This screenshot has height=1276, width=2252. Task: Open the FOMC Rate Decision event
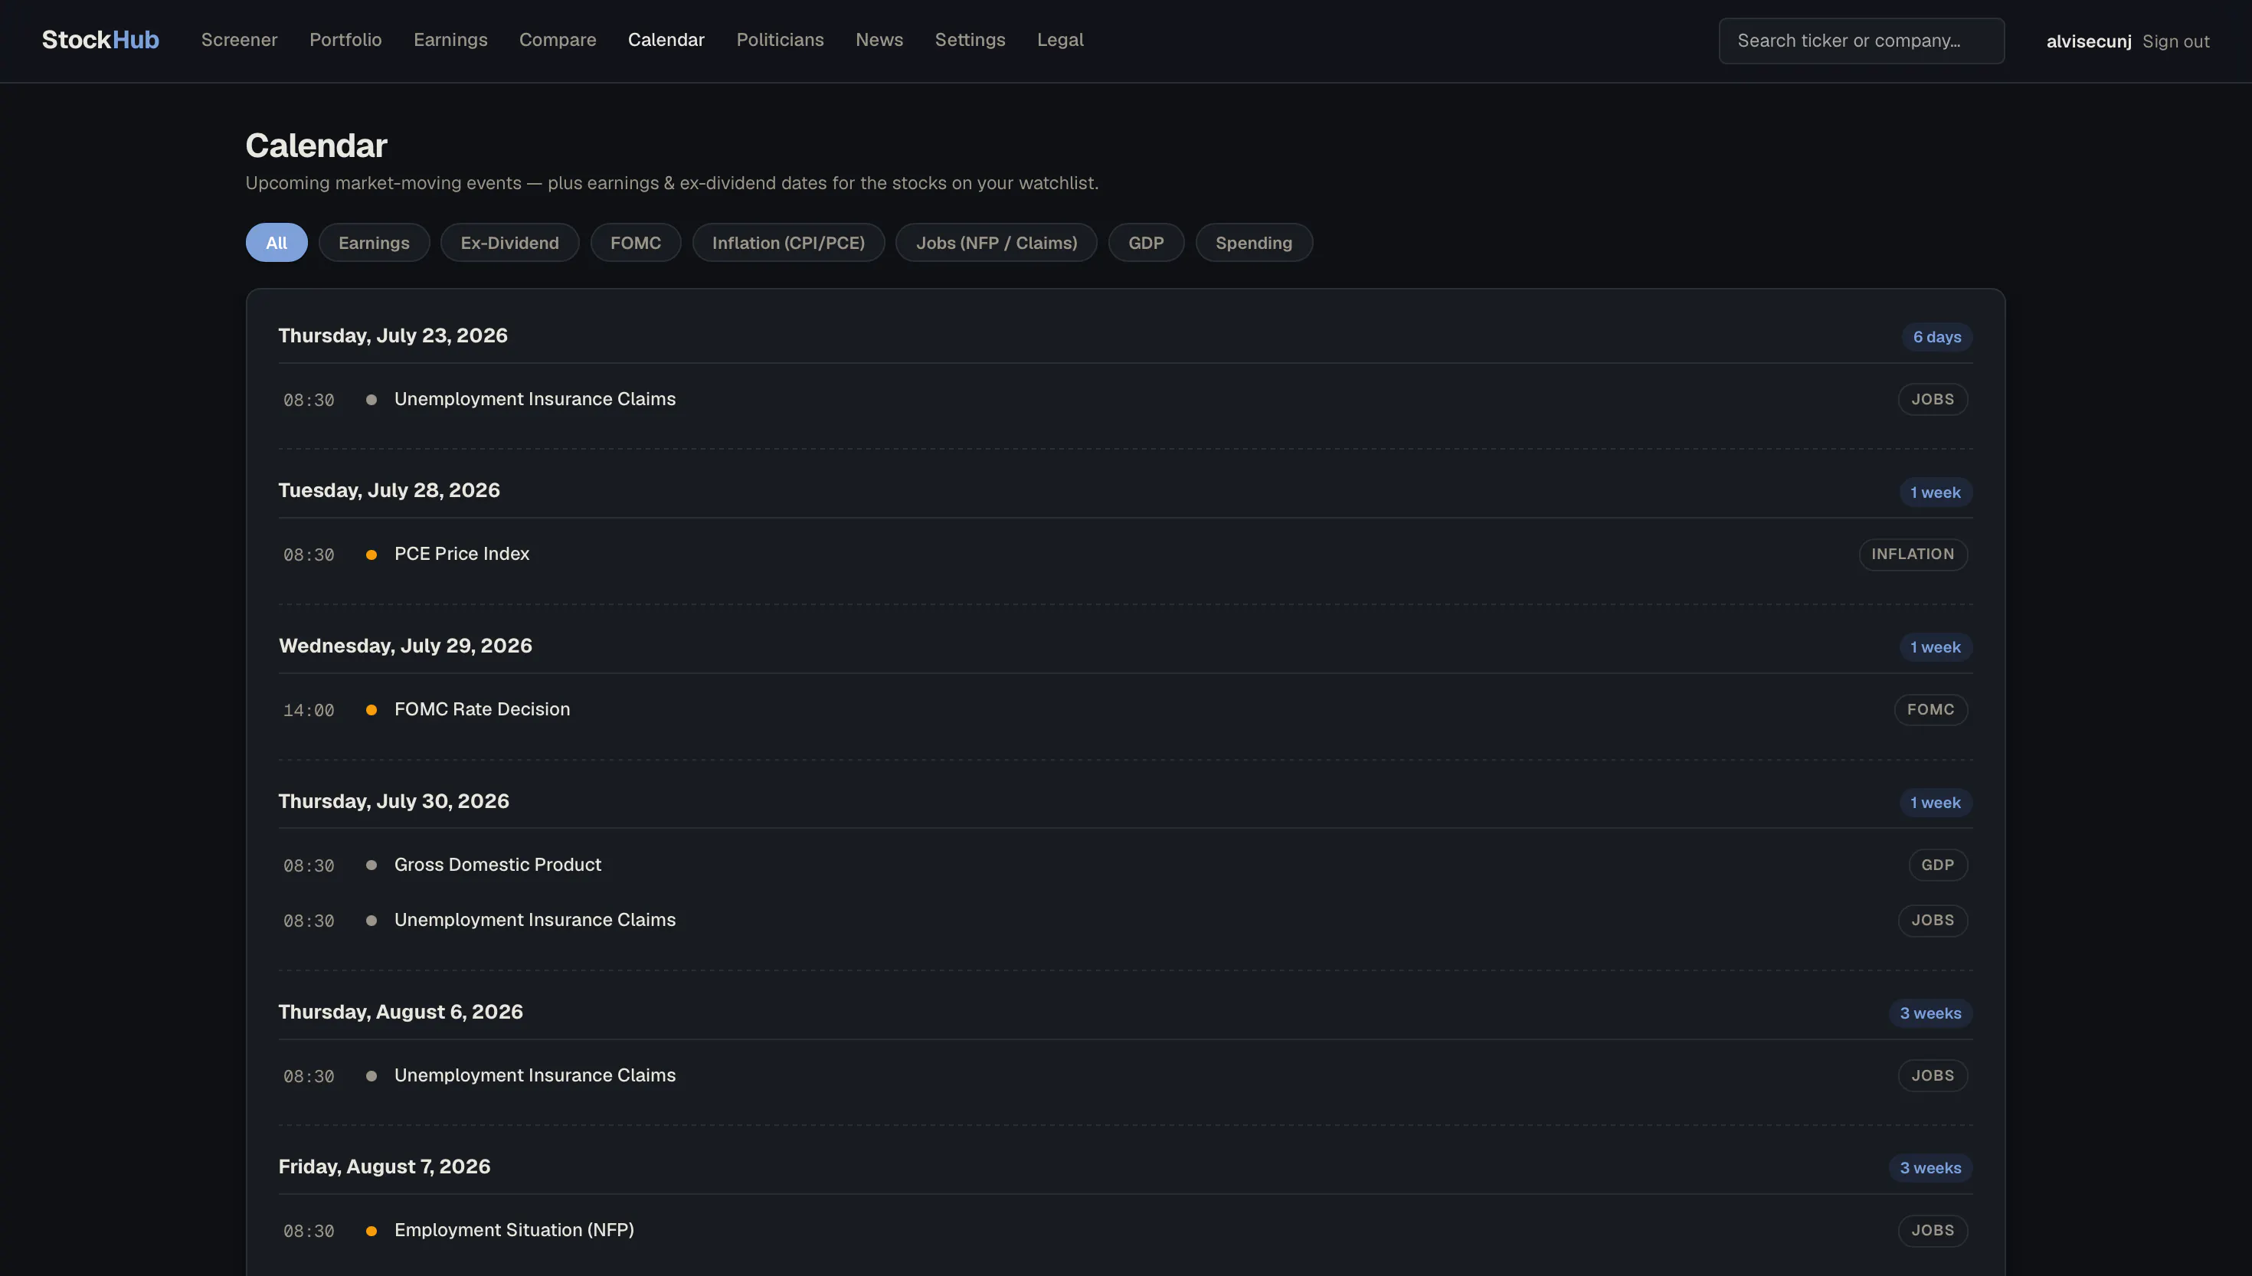point(482,710)
